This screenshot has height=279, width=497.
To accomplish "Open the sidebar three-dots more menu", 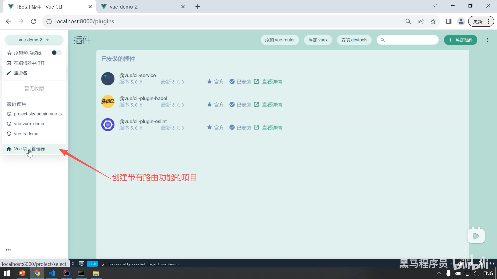I will [8, 250].
